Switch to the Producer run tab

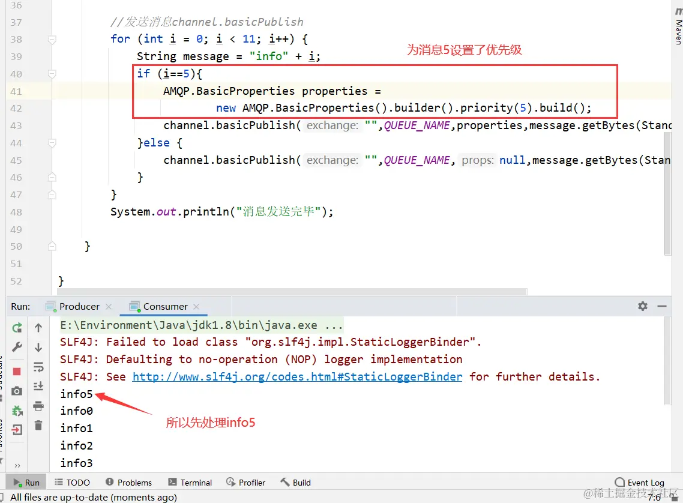click(x=79, y=307)
